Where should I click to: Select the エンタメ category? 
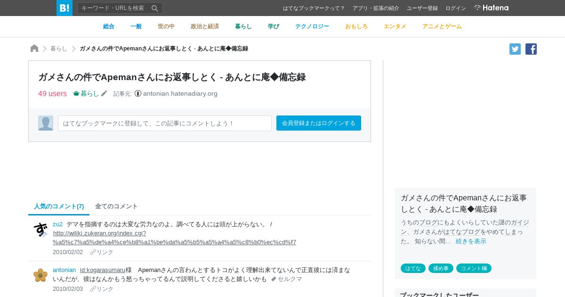click(395, 26)
